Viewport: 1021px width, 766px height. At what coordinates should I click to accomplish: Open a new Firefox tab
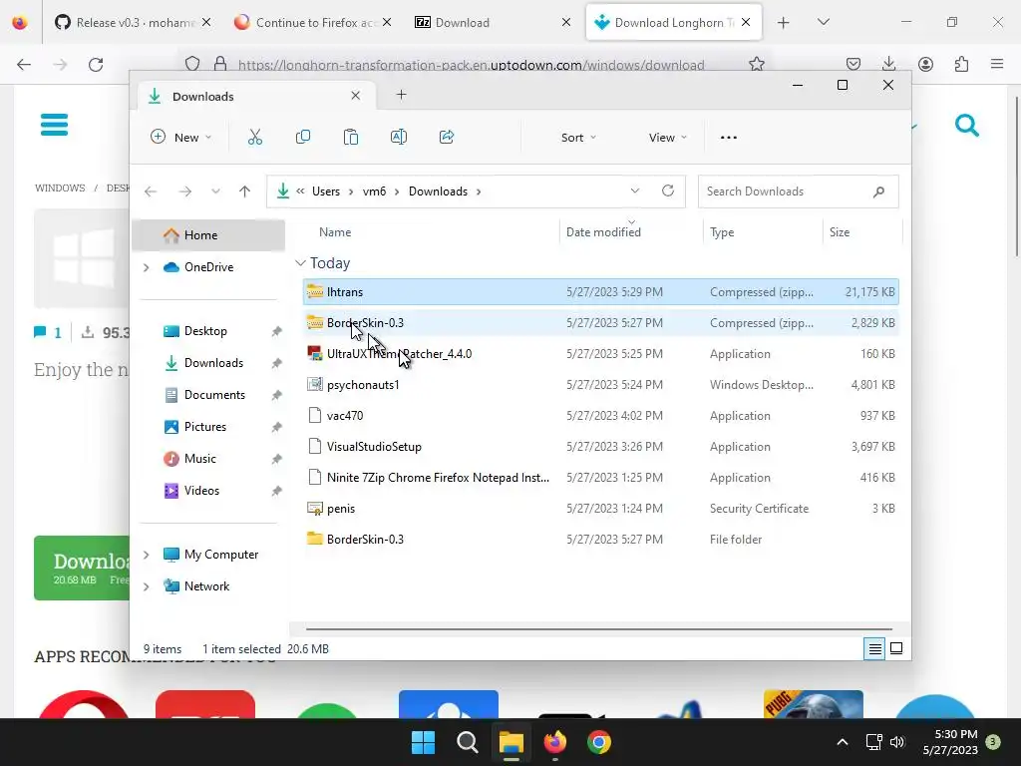click(784, 23)
